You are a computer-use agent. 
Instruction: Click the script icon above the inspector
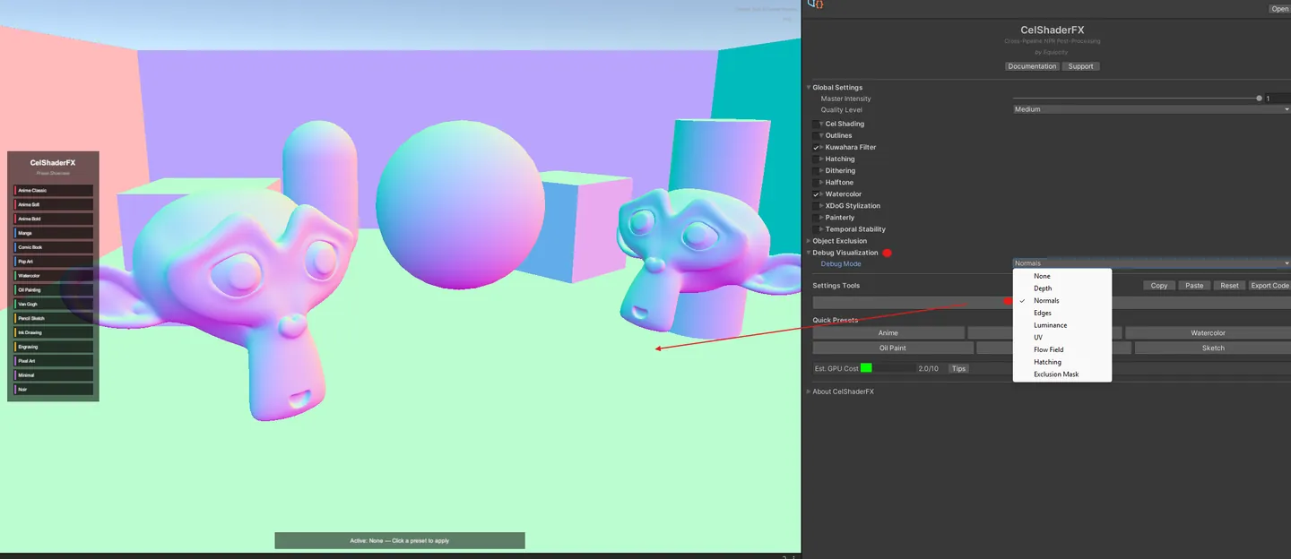pos(815,4)
